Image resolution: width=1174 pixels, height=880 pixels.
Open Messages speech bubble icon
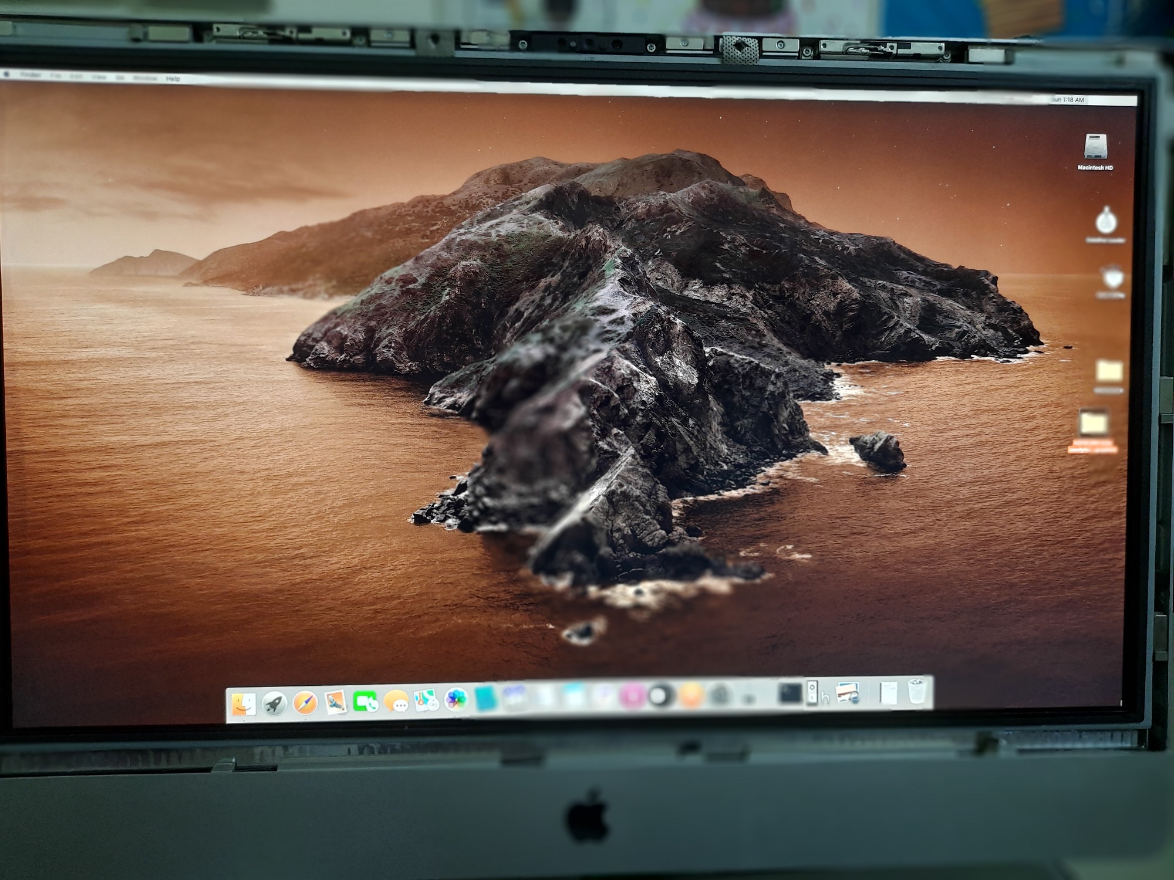click(396, 700)
